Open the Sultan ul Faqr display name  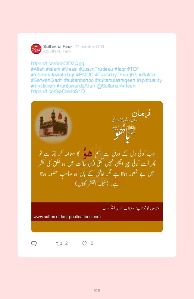[58, 47]
